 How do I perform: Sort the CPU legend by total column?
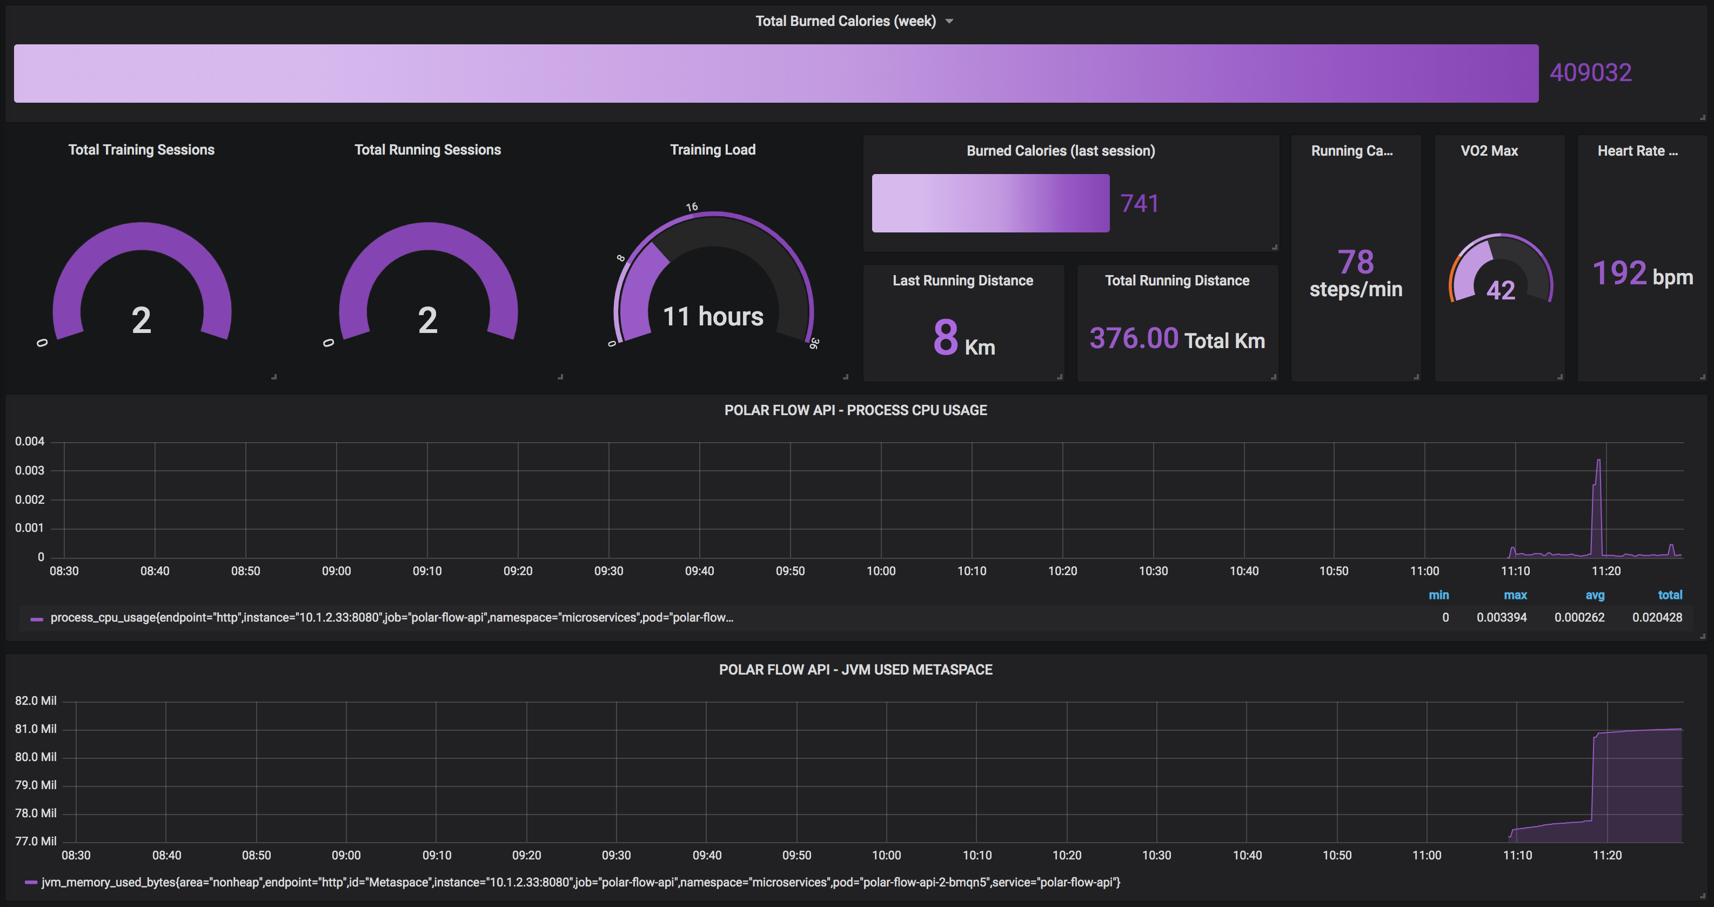coord(1669,595)
